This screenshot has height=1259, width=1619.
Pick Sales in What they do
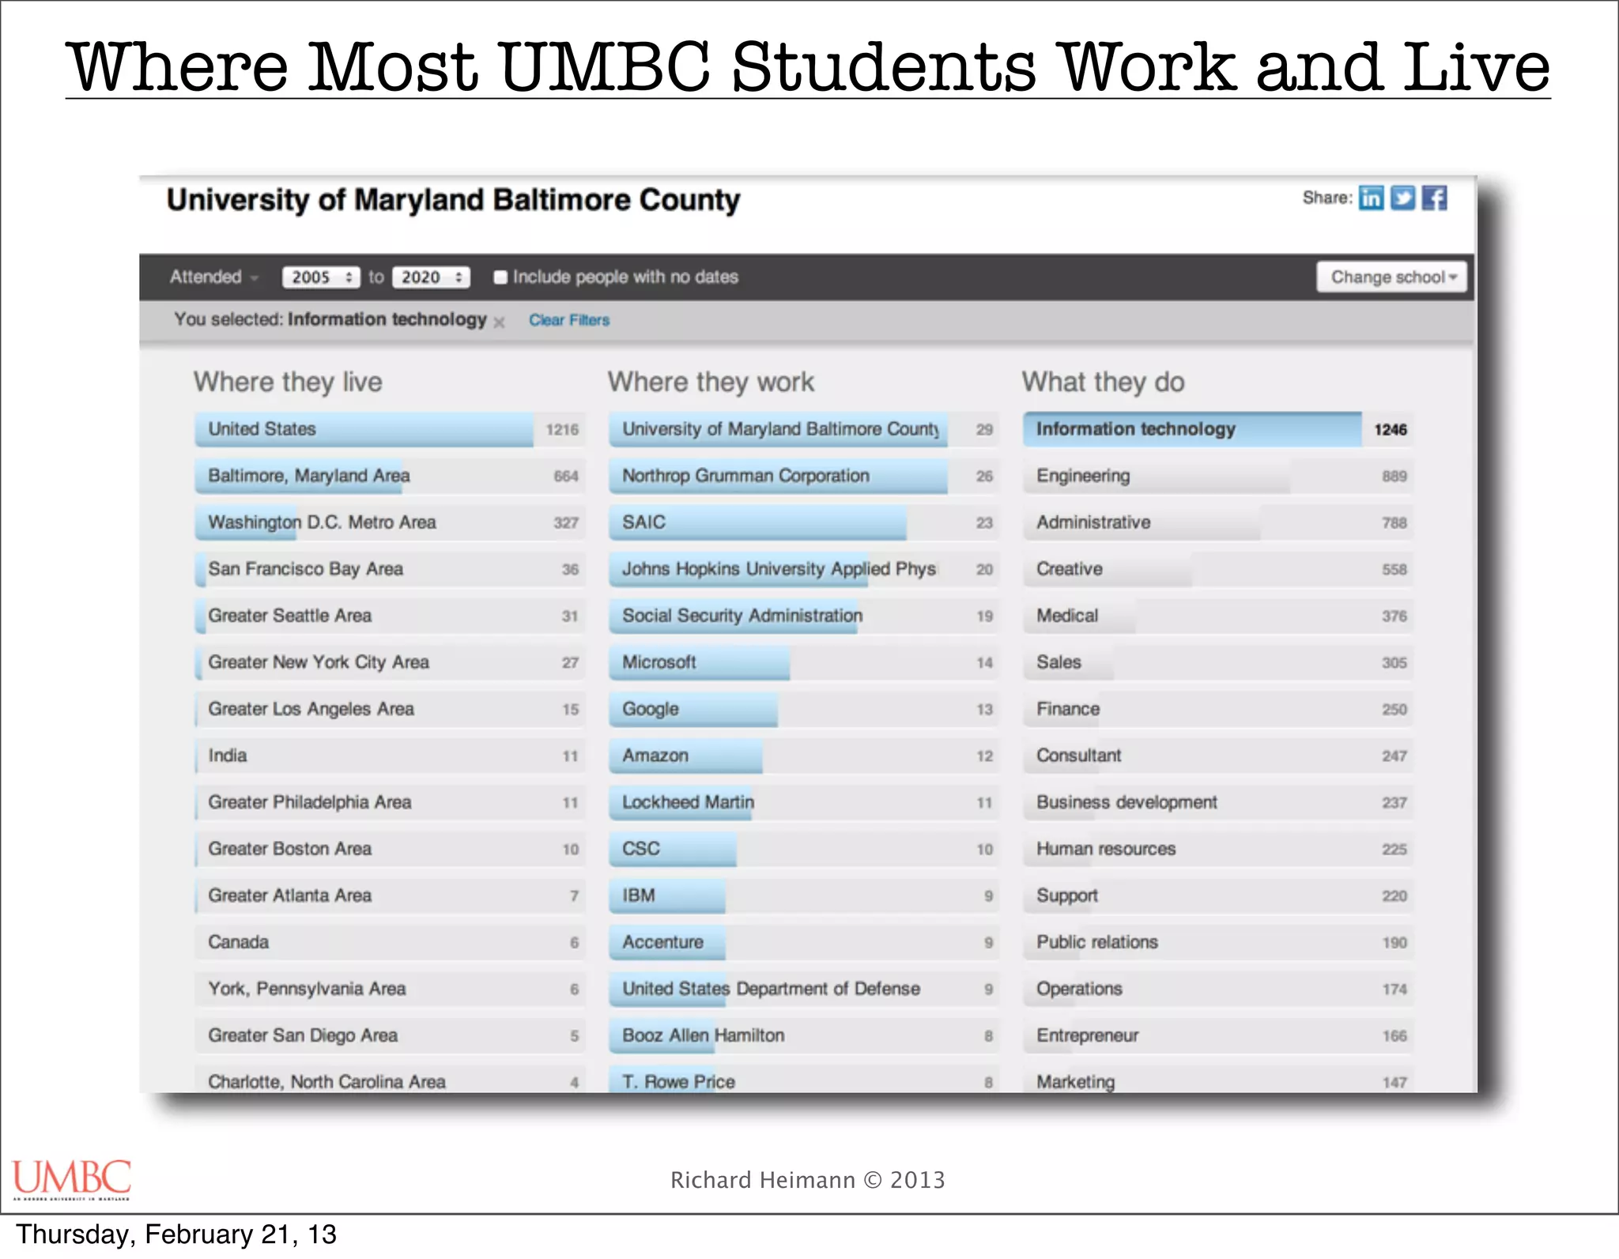(x=1218, y=662)
